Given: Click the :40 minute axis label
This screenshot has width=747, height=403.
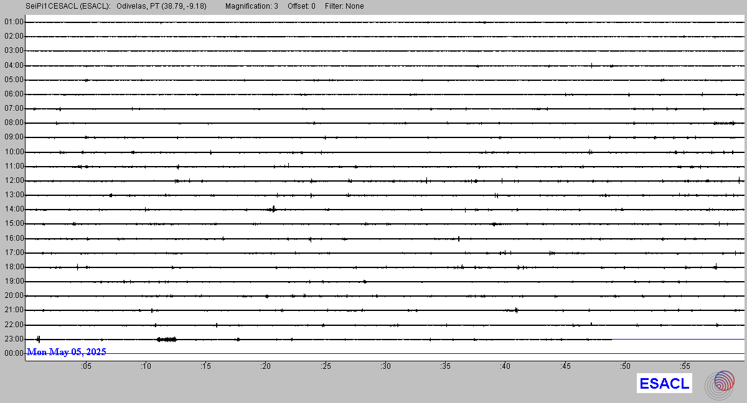Looking at the screenshot, I should (x=505, y=366).
